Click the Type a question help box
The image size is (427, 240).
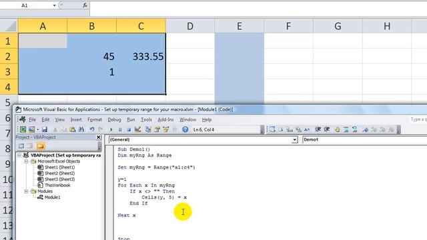pos(418,119)
